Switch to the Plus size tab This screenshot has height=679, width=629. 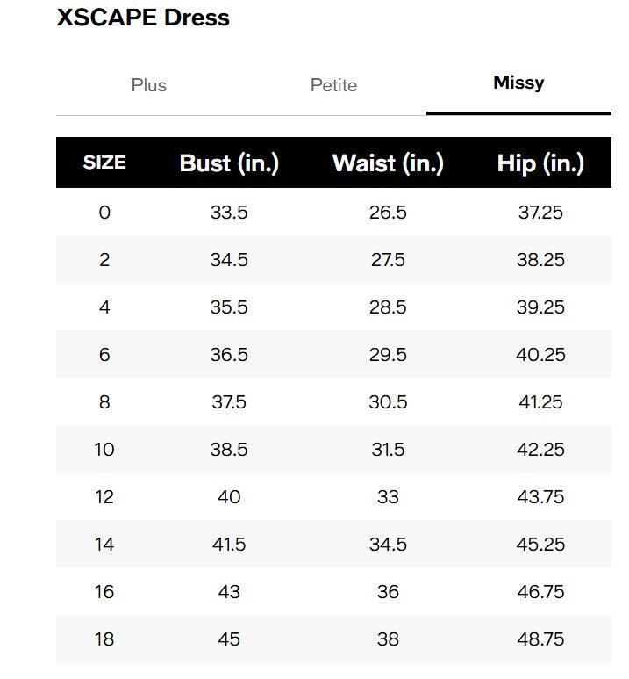tap(149, 85)
